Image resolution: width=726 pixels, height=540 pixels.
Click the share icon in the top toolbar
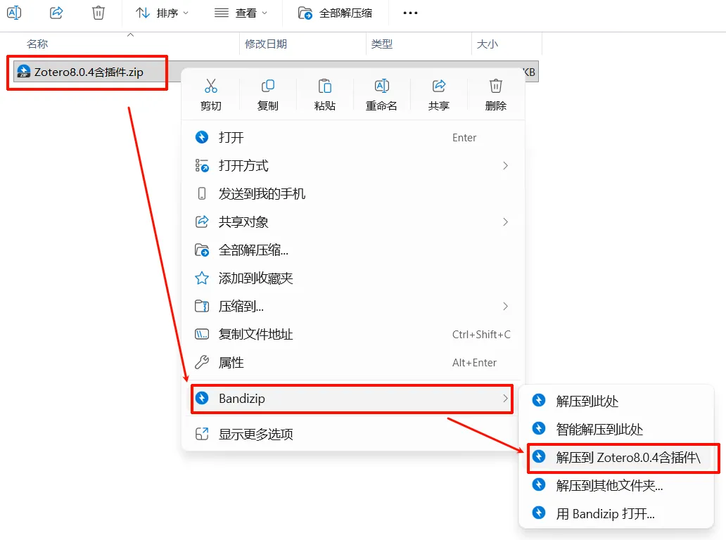56,13
